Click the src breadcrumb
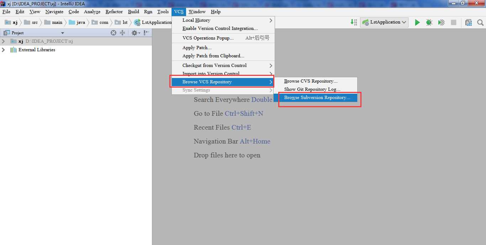Image resolution: width=486 pixels, height=245 pixels. click(x=31, y=22)
